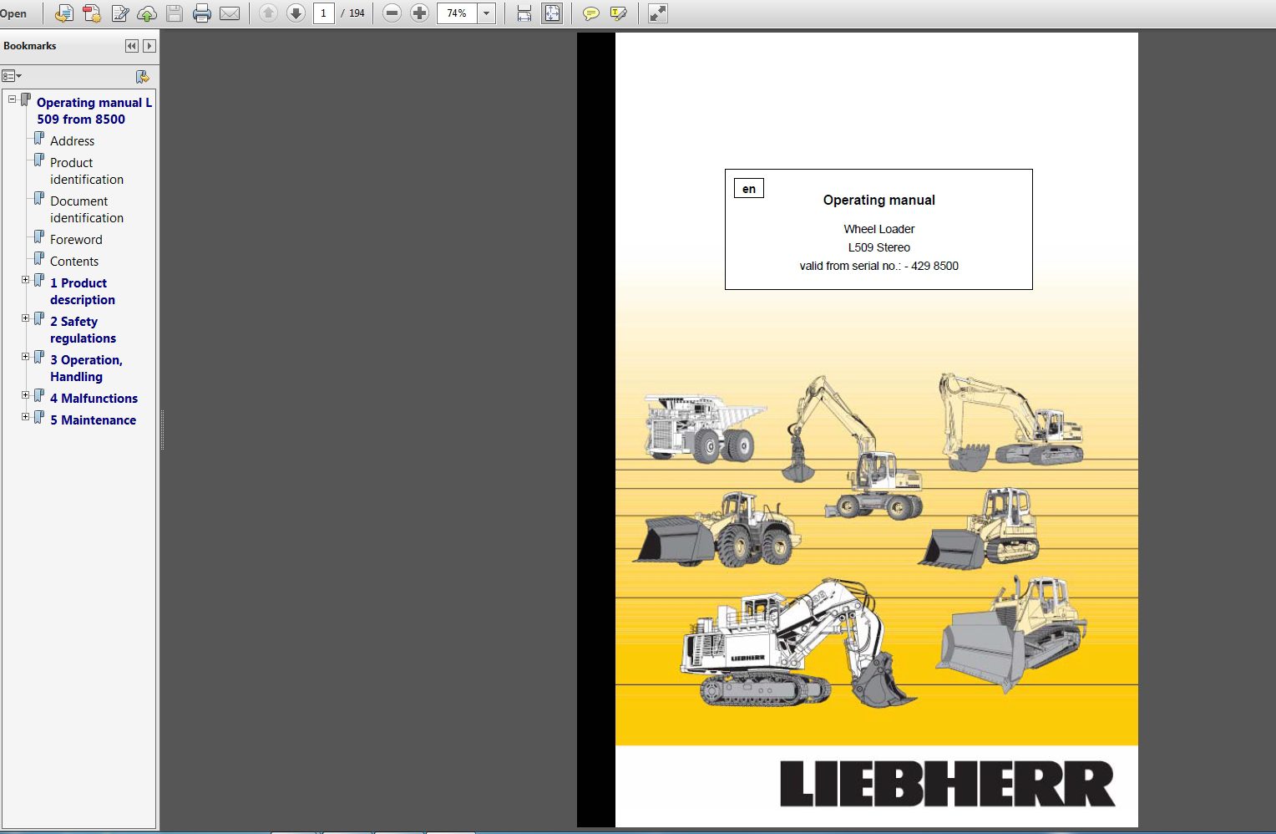This screenshot has height=834, width=1276.
Task: Click the Wheel Loader text on cover
Action: (x=879, y=229)
